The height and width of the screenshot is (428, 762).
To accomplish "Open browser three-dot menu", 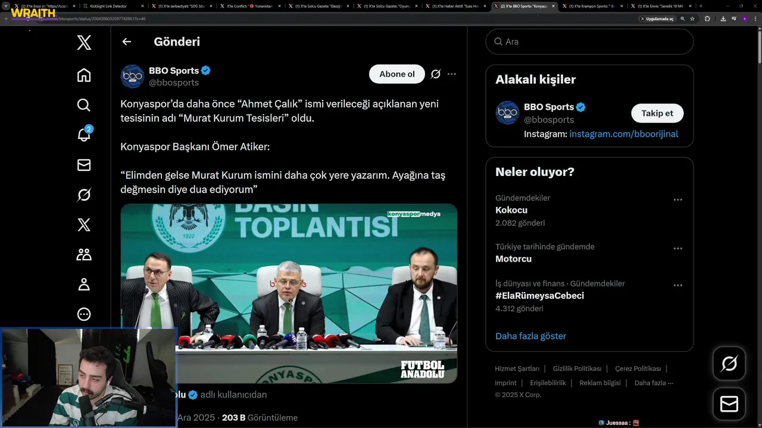I will pos(755,18).
